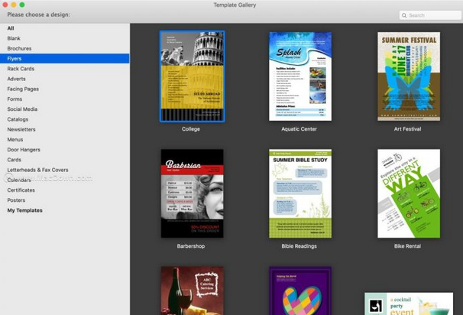Select the Brochures category
463x315 pixels.
coord(19,48)
